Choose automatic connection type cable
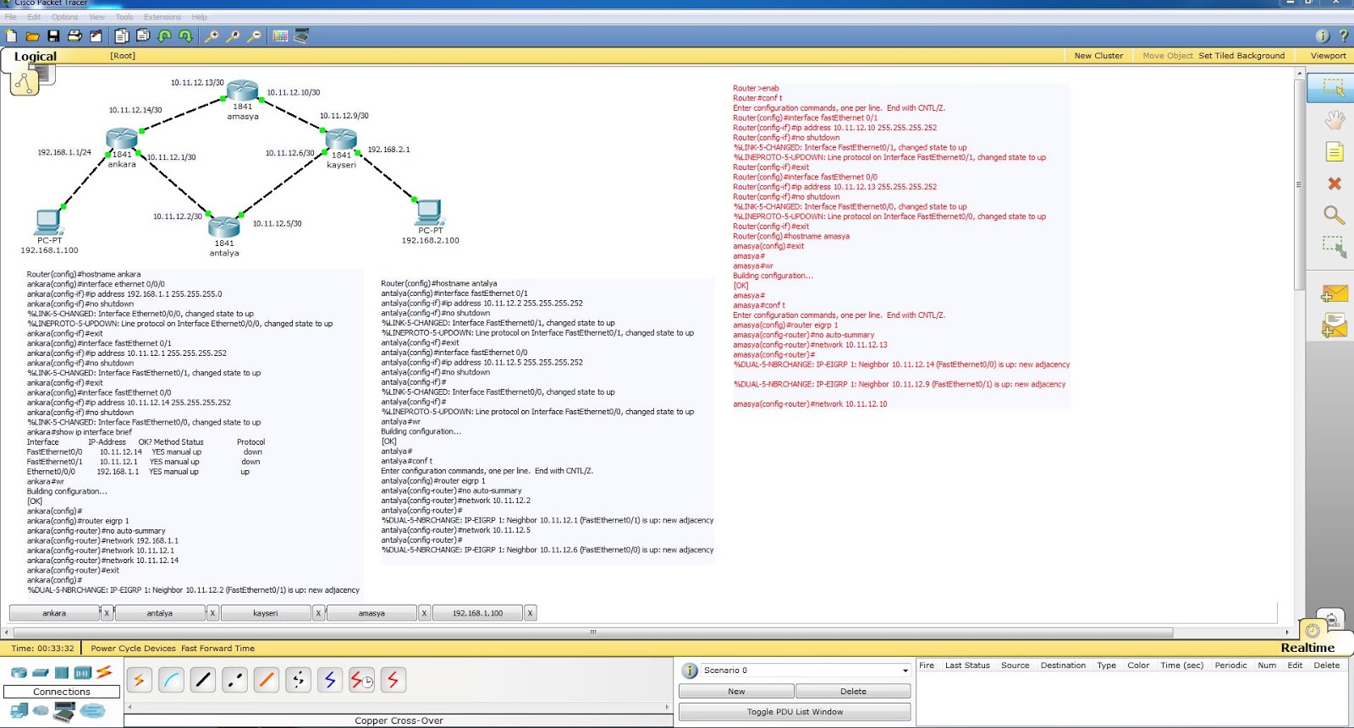The image size is (1354, 728). (140, 680)
